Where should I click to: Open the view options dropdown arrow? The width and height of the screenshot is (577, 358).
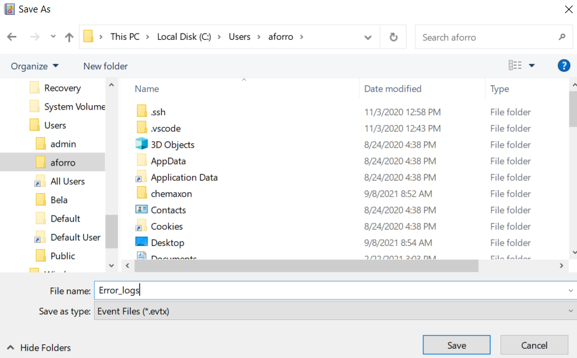pyautogui.click(x=532, y=66)
